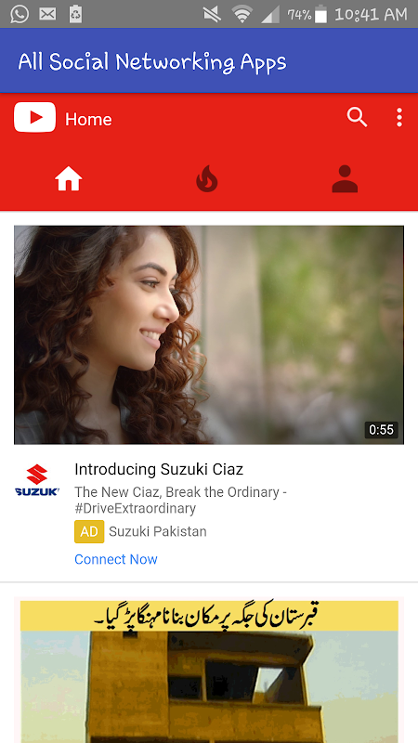This screenshot has height=743, width=418.
Task: Tap the yellow AD badge
Action: (x=89, y=531)
